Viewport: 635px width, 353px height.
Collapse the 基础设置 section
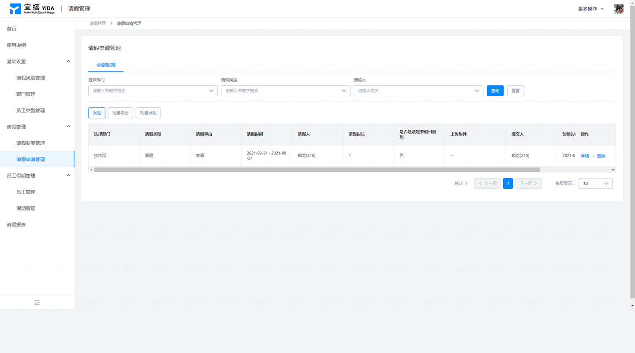[x=37, y=62]
